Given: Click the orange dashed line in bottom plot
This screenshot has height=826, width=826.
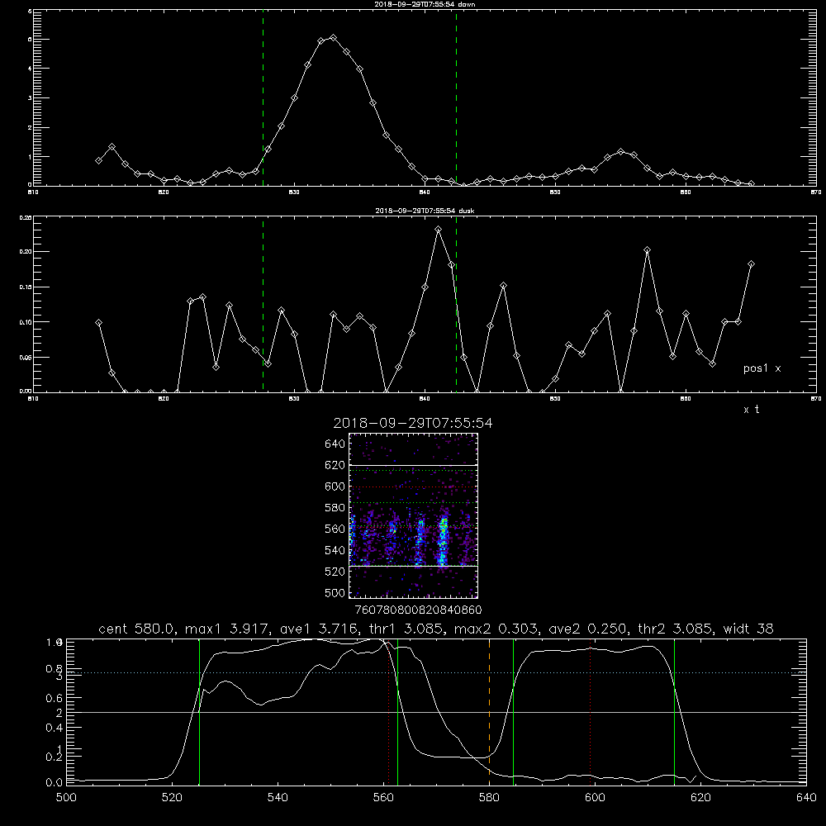Looking at the screenshot, I should click(x=489, y=713).
